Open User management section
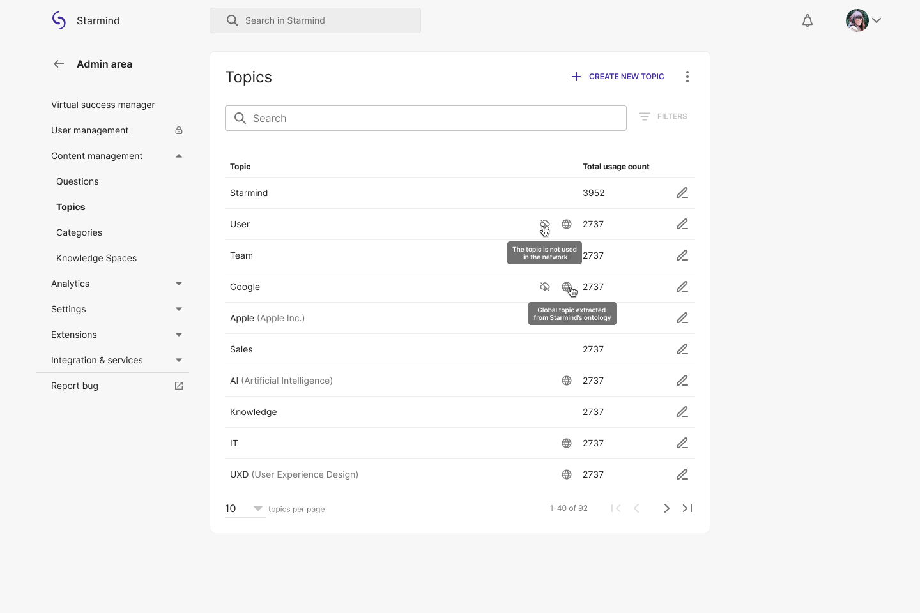920x613 pixels. (x=90, y=130)
